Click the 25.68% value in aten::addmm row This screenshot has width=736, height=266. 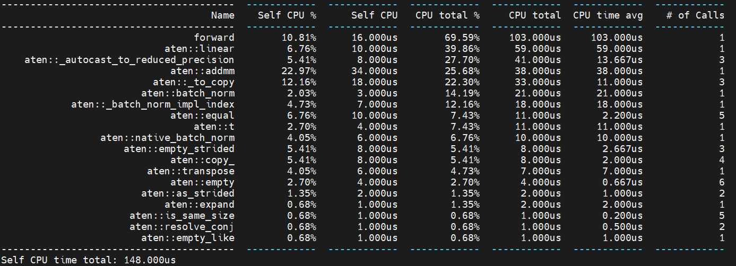click(462, 71)
